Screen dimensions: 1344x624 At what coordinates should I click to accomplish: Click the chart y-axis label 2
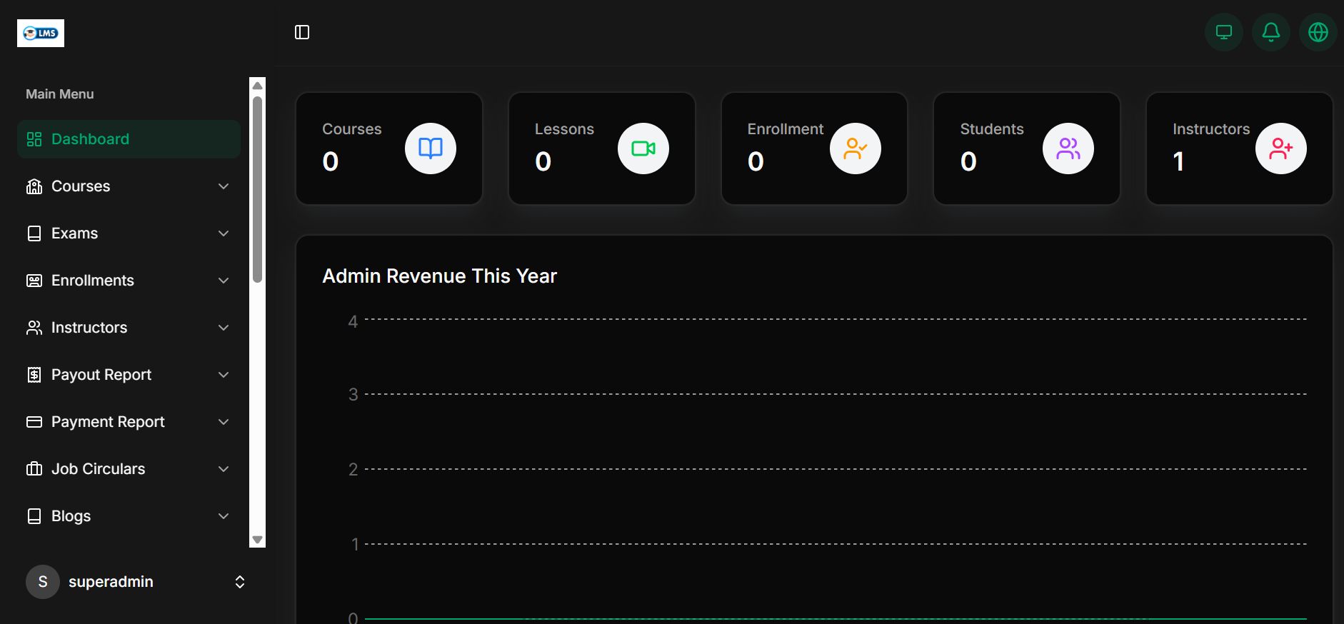click(x=353, y=470)
